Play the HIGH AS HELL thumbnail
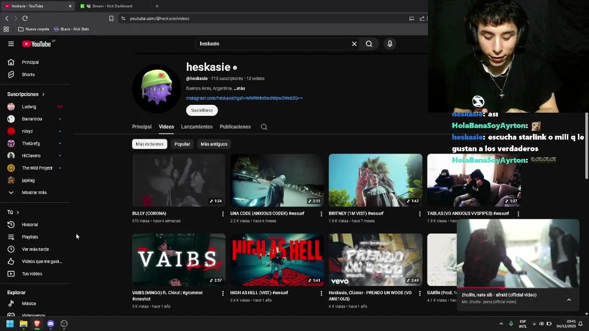Viewport: 589px width, 331px height. pyautogui.click(x=277, y=260)
